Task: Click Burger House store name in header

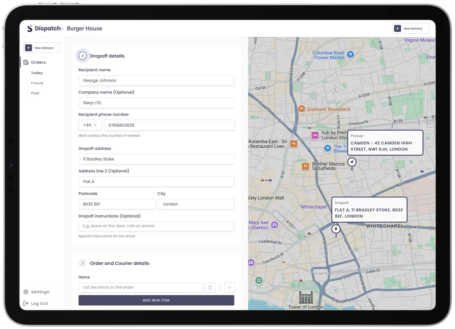Action: (x=84, y=29)
